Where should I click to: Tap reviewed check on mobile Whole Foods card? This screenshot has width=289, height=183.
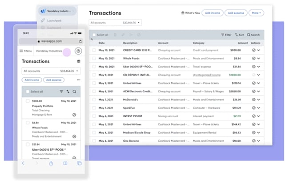[74, 136]
